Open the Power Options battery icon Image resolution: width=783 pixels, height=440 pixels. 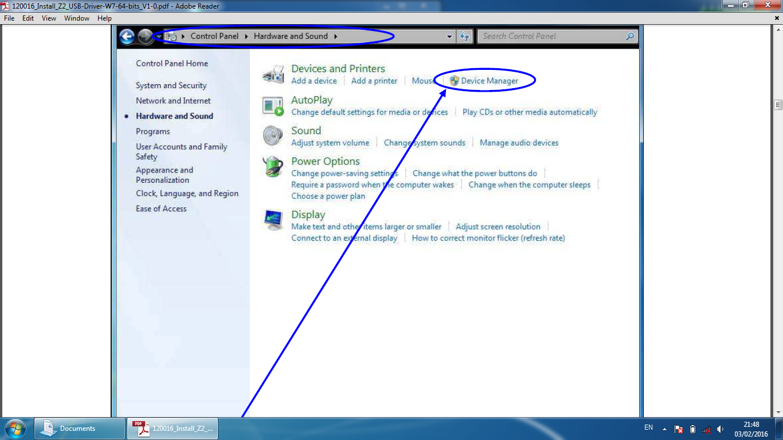point(273,167)
